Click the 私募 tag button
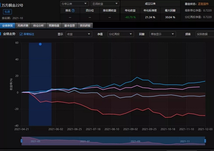Screen dimensions: 214x151 coord(7,12)
